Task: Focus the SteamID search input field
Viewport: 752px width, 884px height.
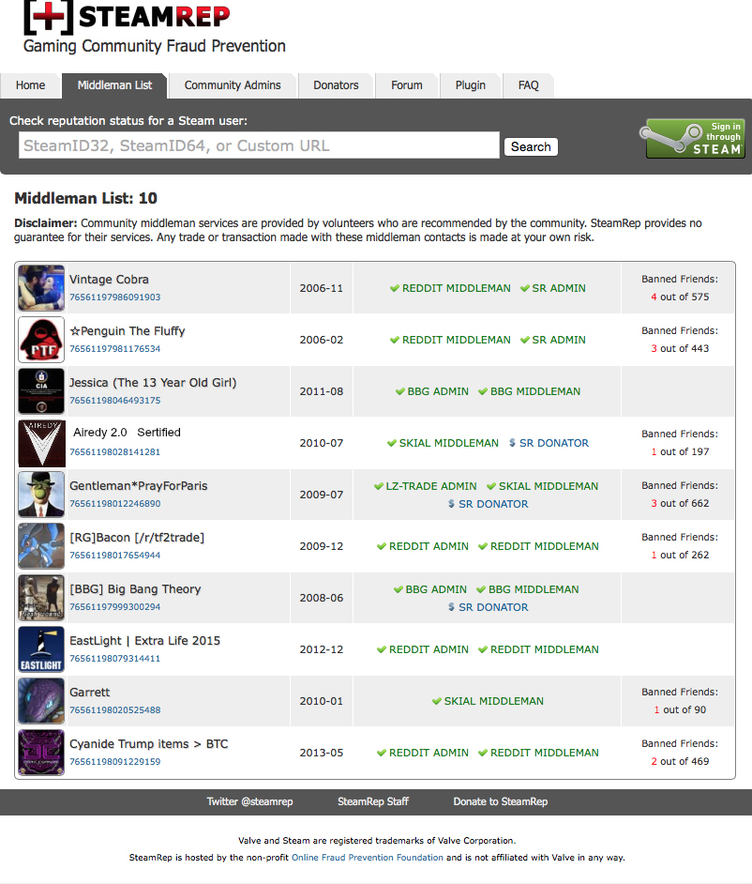Action: (259, 145)
